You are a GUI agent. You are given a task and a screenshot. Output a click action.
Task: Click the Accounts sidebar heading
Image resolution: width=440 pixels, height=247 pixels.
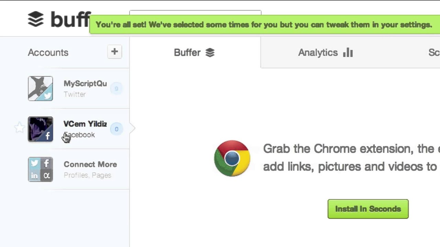pyautogui.click(x=48, y=52)
